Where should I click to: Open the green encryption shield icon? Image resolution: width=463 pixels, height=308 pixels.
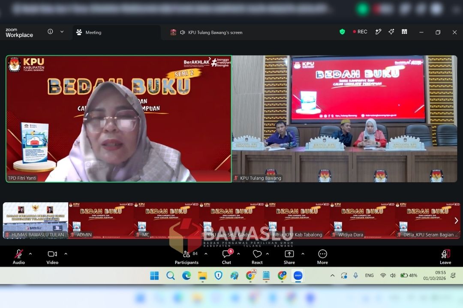pos(342,32)
